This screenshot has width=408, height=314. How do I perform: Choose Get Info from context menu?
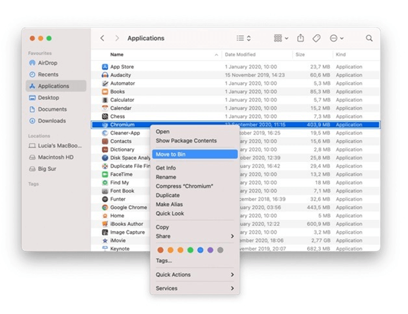click(195, 168)
